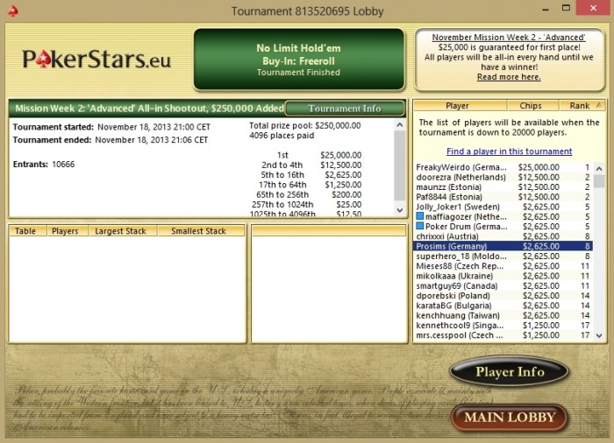
Task: Select player Mieses88 in the list
Action: (503, 266)
